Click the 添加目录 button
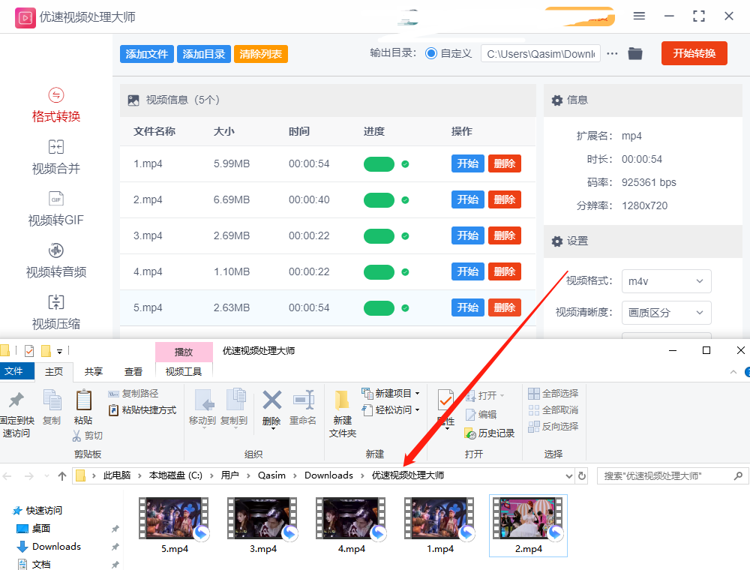This screenshot has height=570, width=750. tap(204, 54)
